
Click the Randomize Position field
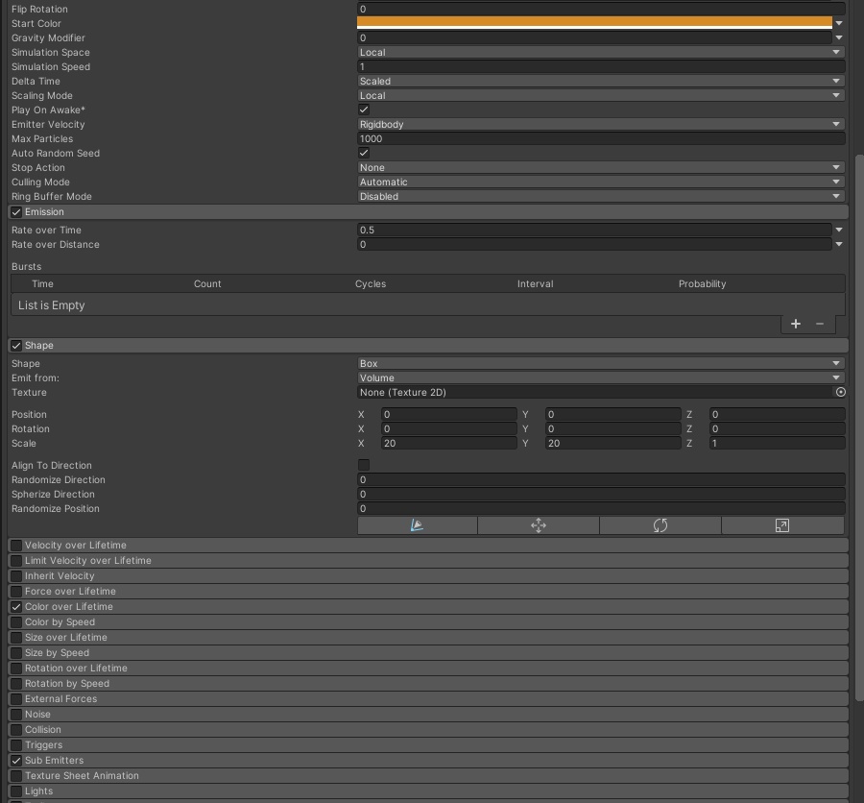click(601, 508)
